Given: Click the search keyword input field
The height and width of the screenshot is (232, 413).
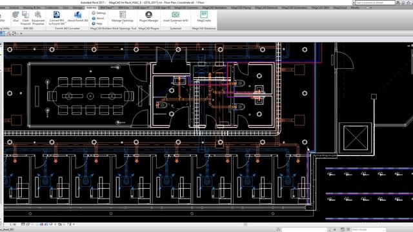Looking at the screenshot, I should pos(375,3).
